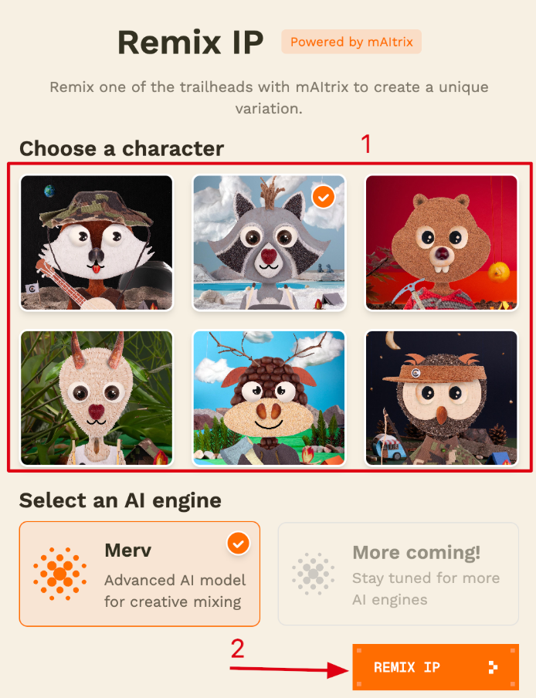Click the Remix IP page title
The width and height of the screenshot is (536, 698).
tap(191, 42)
